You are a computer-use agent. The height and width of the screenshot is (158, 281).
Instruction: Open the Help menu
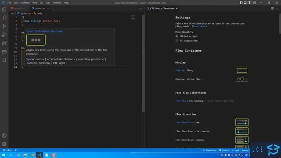click(x=66, y=3)
